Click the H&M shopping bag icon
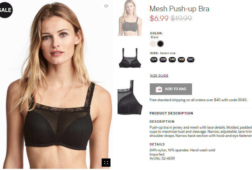The image size is (252, 170). pyautogui.click(x=159, y=89)
